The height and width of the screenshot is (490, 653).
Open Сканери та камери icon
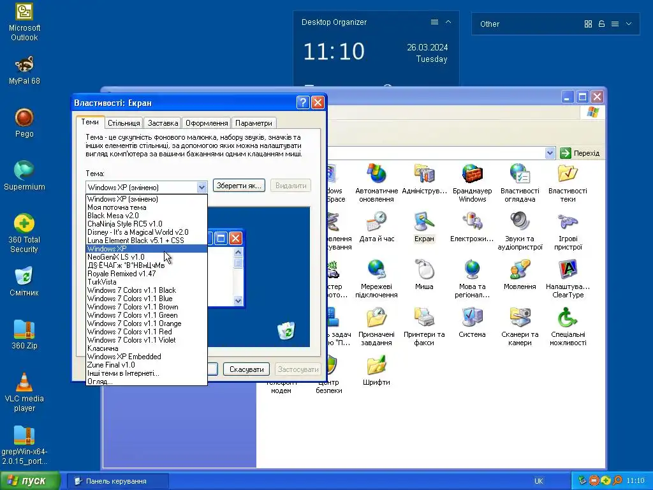click(x=520, y=327)
